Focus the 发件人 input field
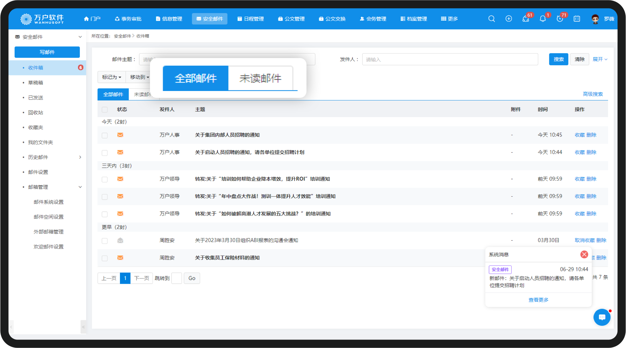This screenshot has height=348, width=626. tap(450, 59)
